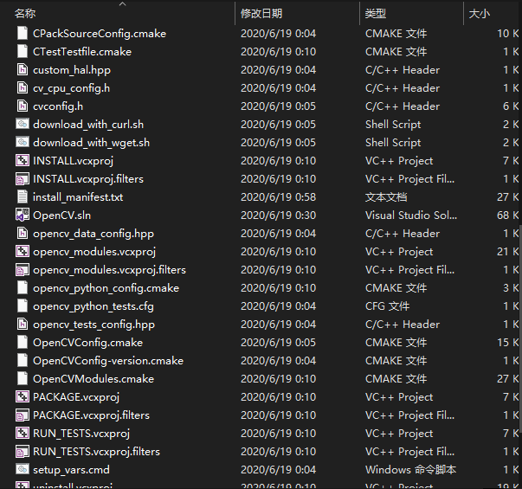This screenshot has height=489, width=522.
Task: Click the opencv_modules.vcxproj.filters icon
Action: click(x=23, y=270)
